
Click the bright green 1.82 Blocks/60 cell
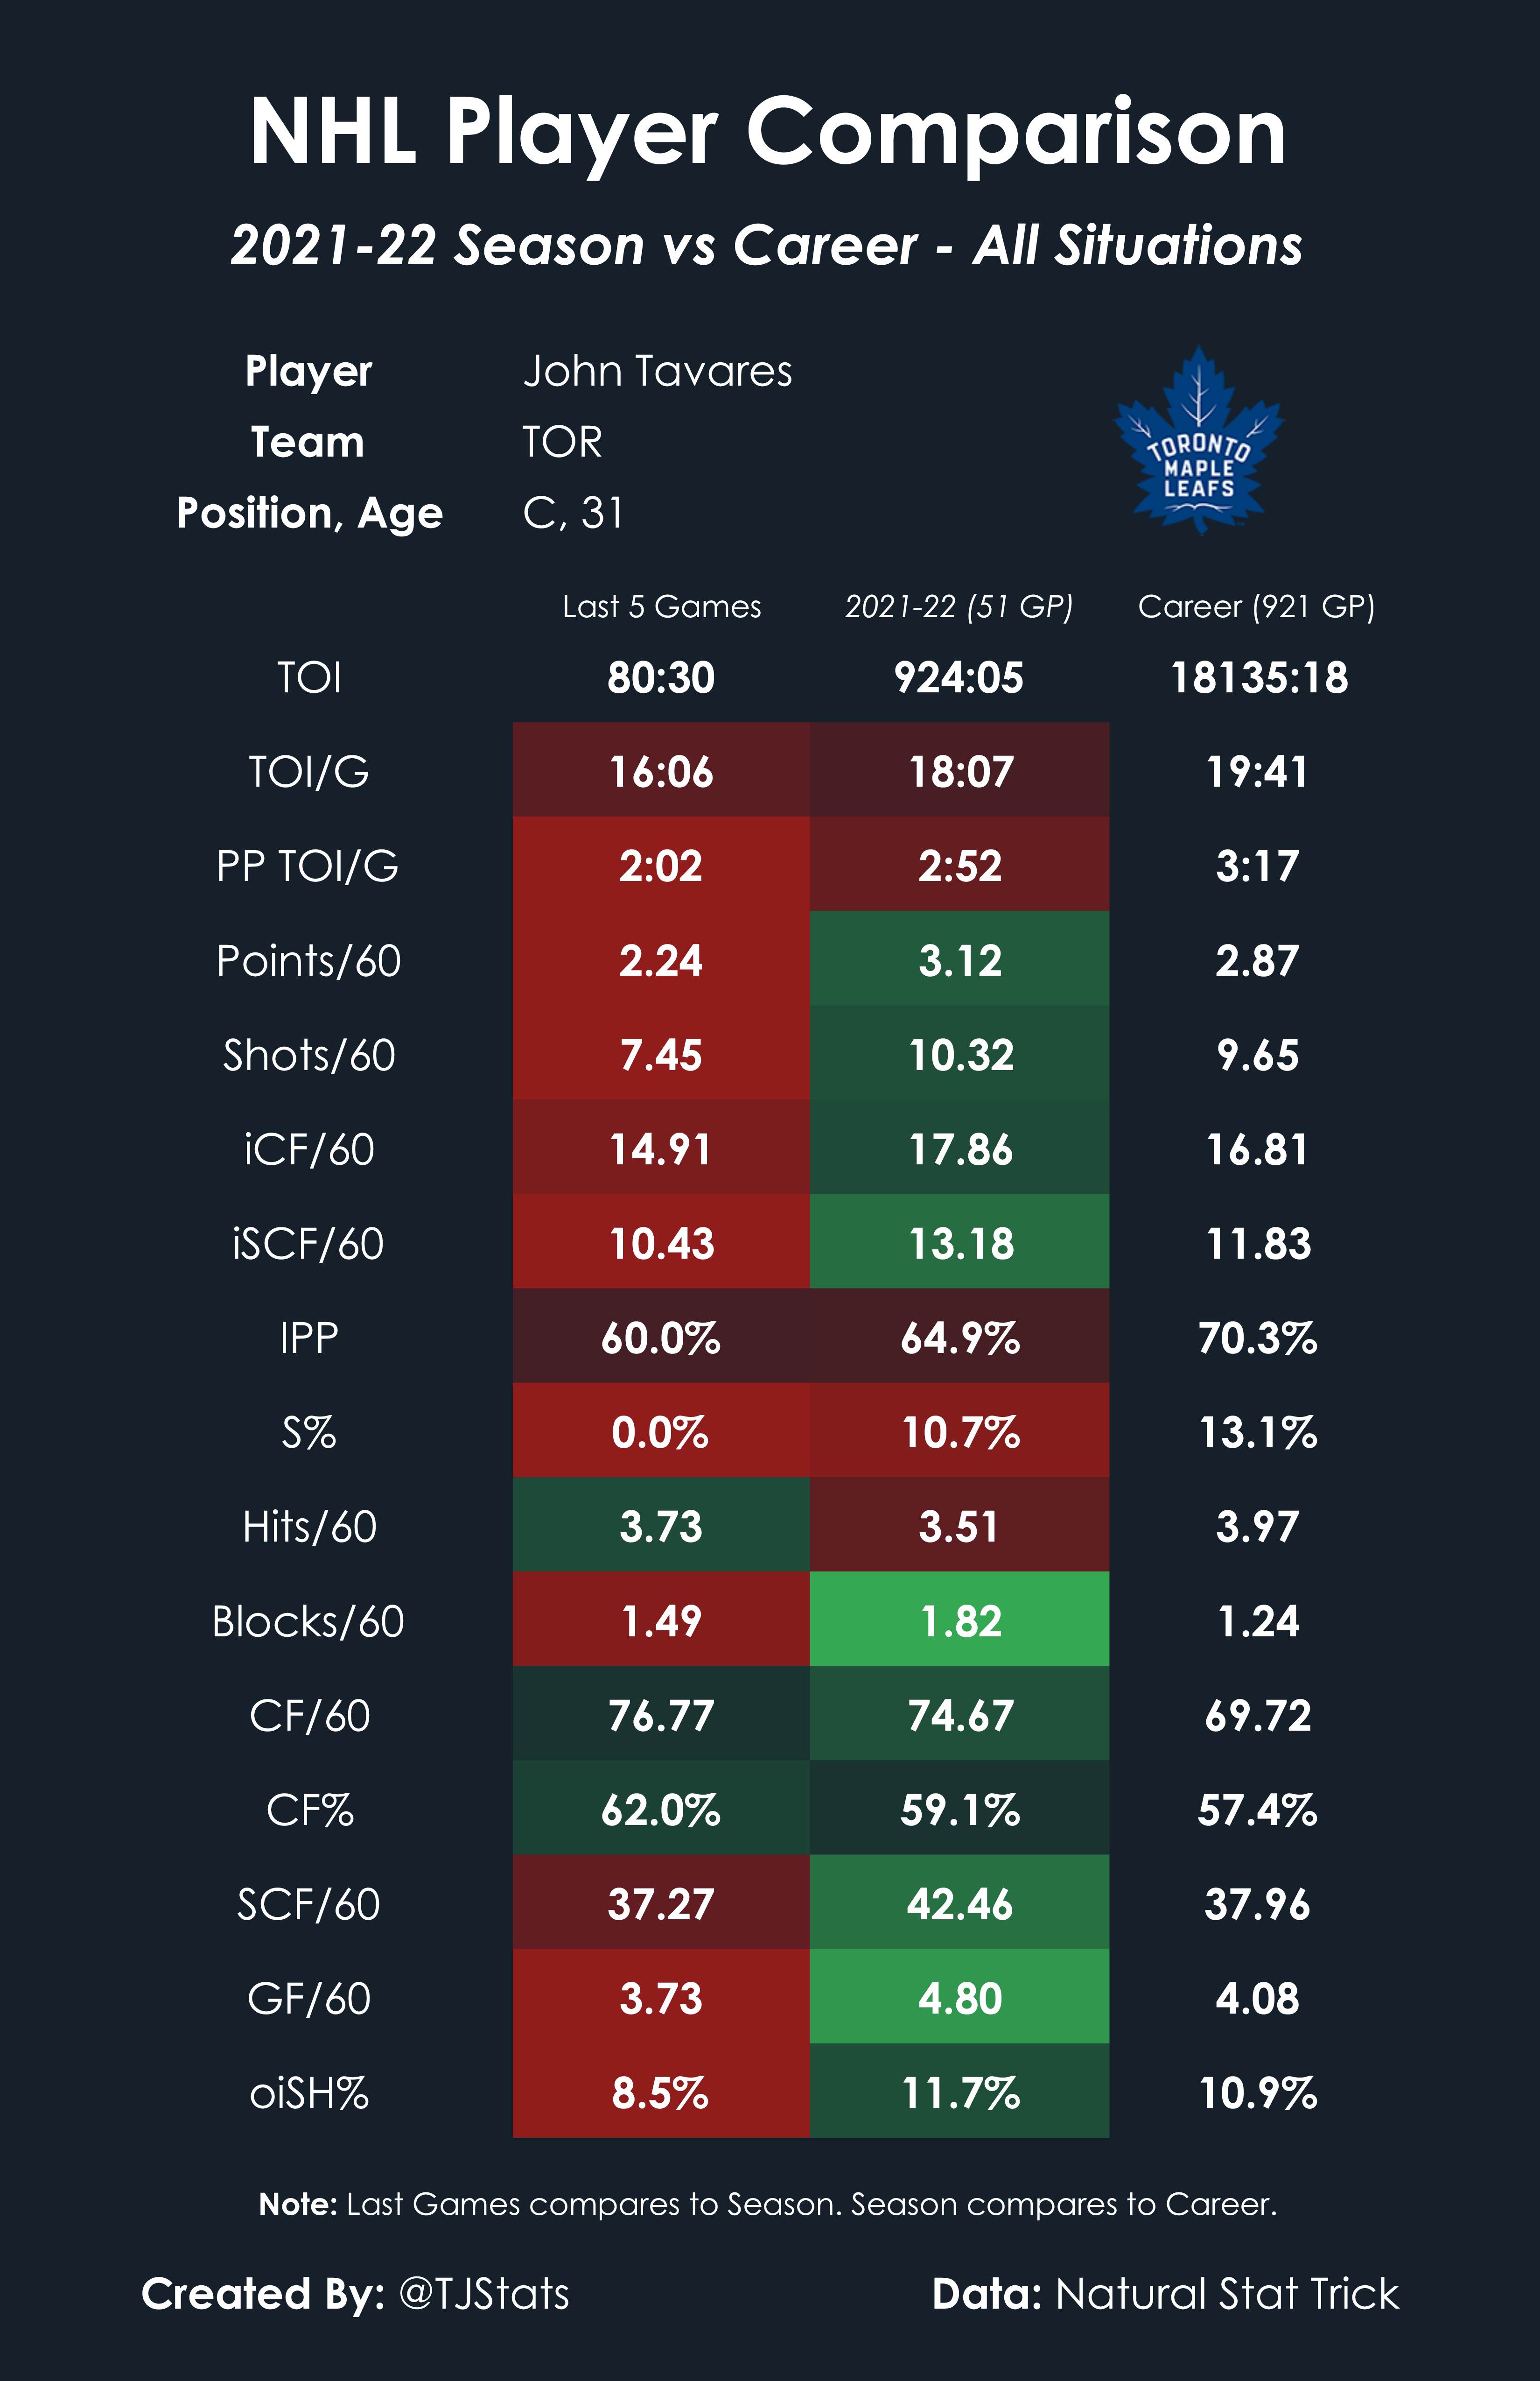click(959, 1620)
